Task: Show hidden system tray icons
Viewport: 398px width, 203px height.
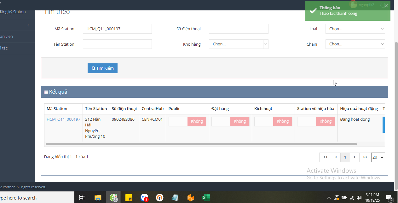Action: point(329,198)
